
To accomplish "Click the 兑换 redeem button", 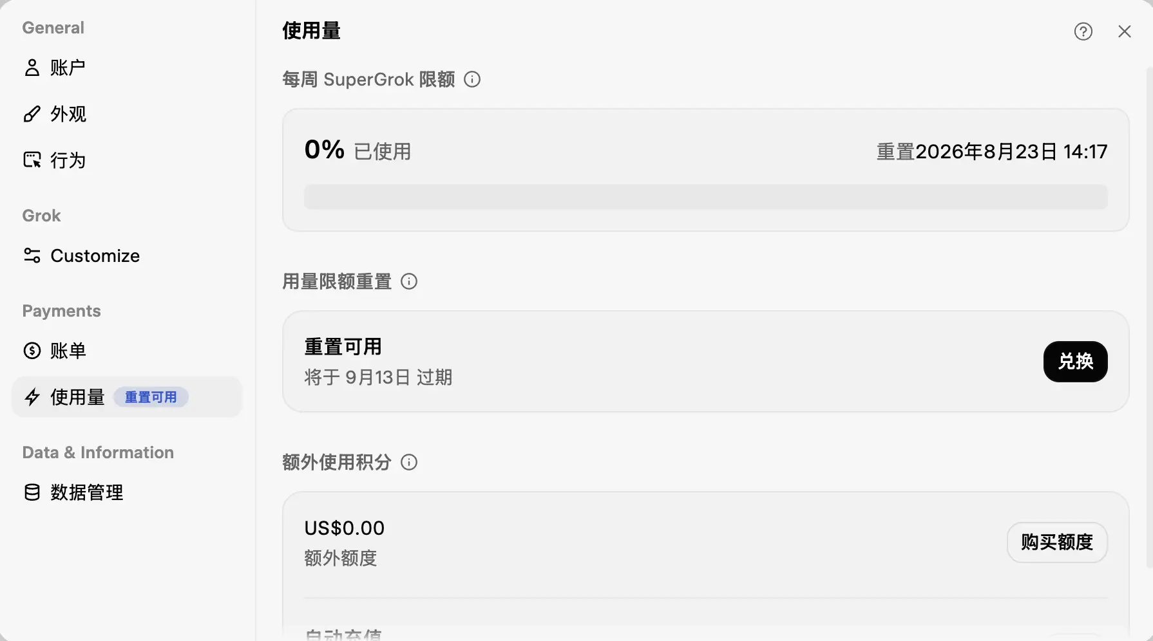I will [1075, 362].
